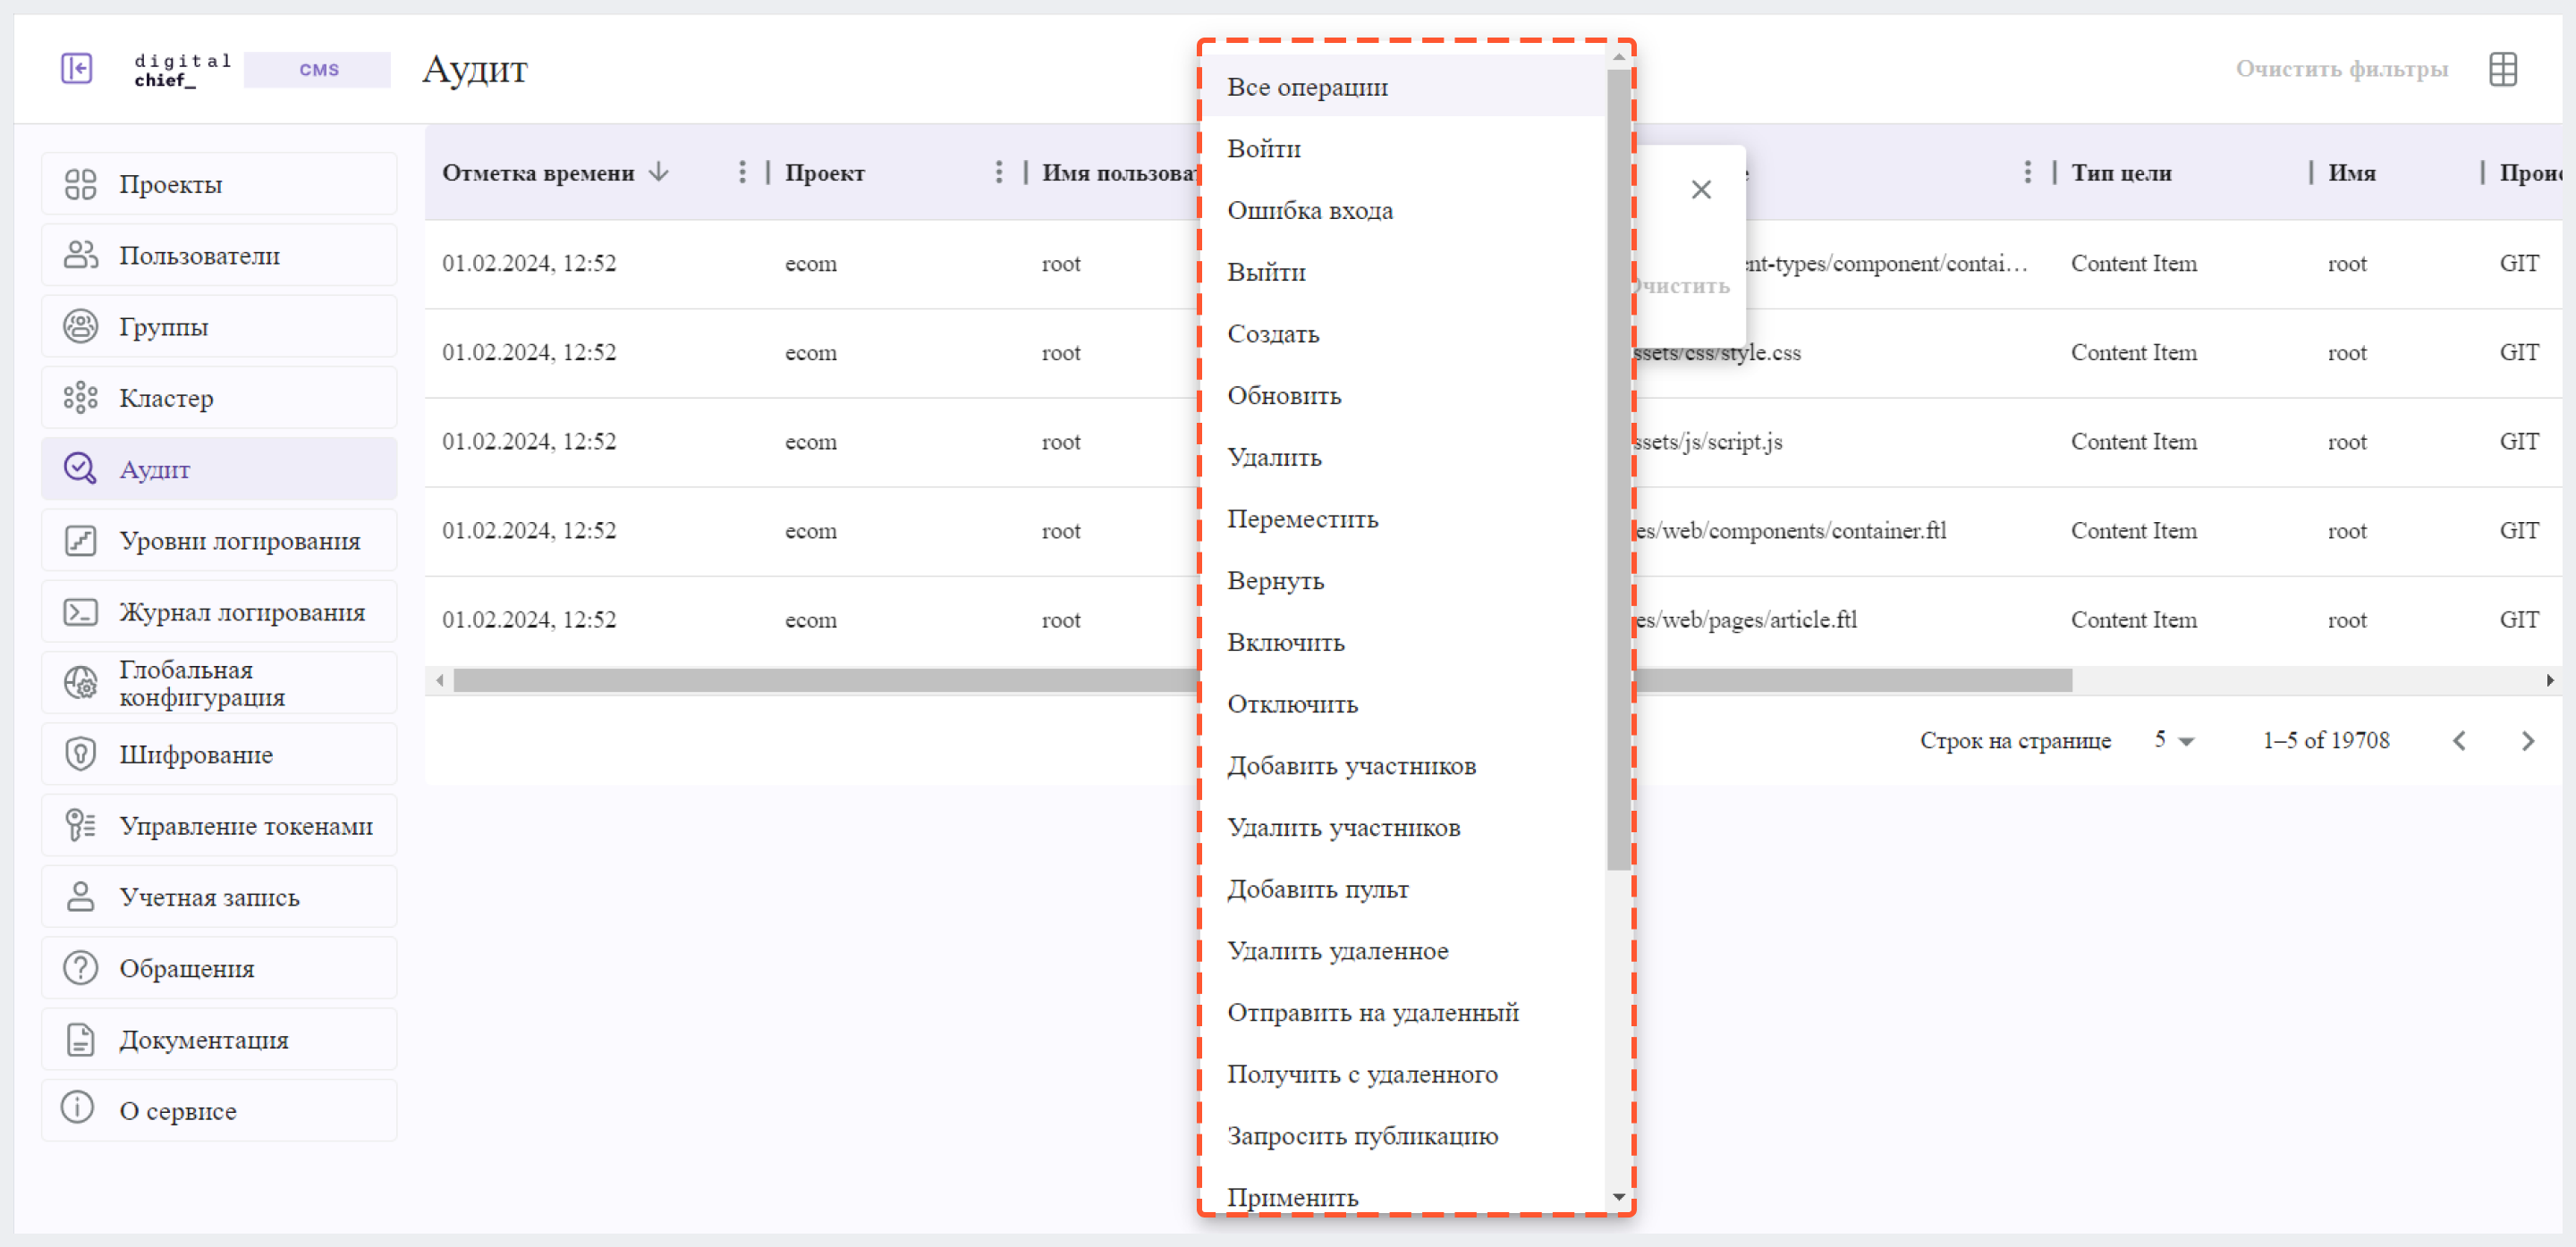Click the Учетная запись person icon
The image size is (2576, 1247).
80,896
